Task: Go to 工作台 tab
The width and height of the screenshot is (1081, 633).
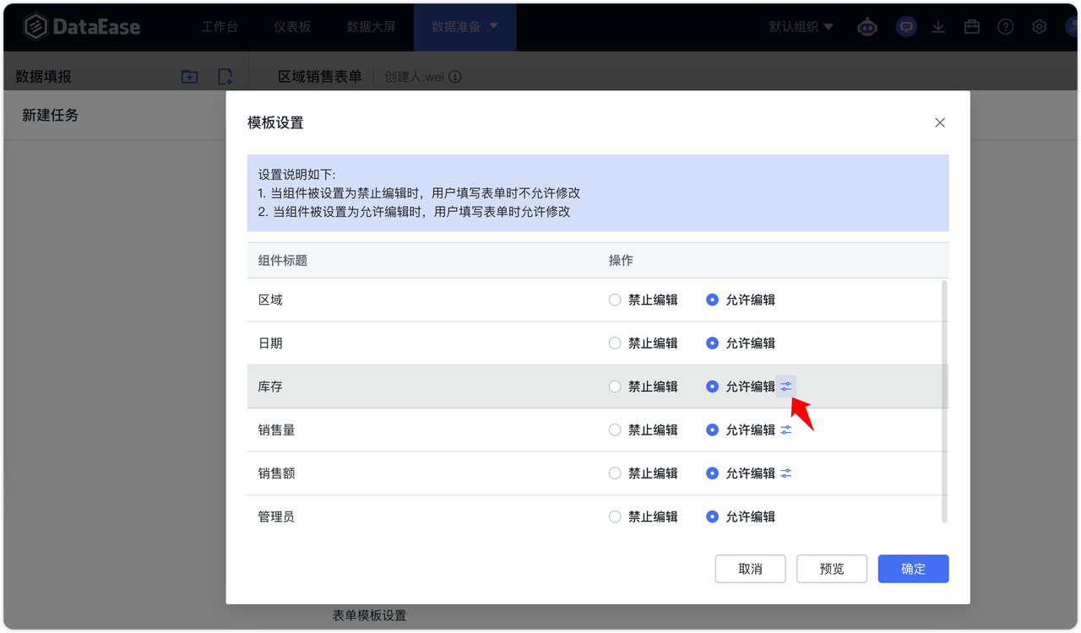Action: click(x=220, y=27)
